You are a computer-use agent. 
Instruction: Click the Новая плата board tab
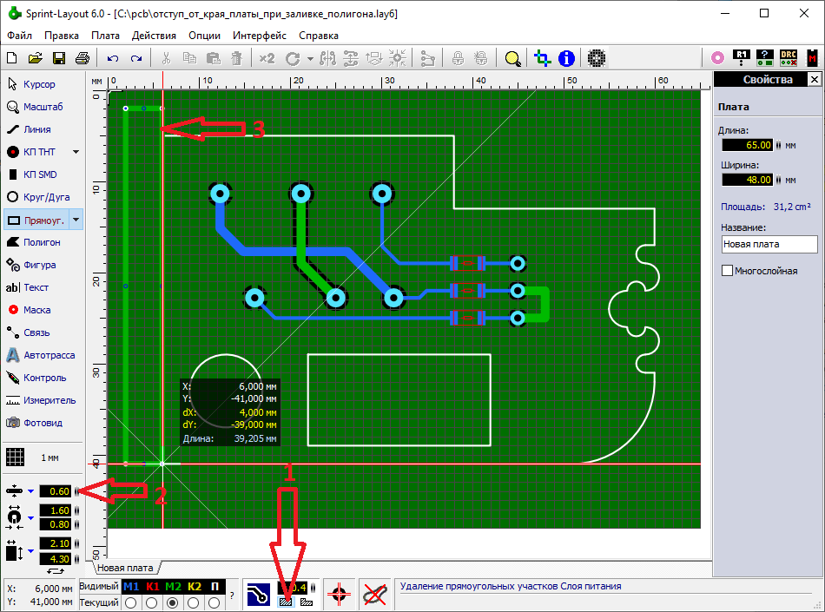(x=124, y=568)
